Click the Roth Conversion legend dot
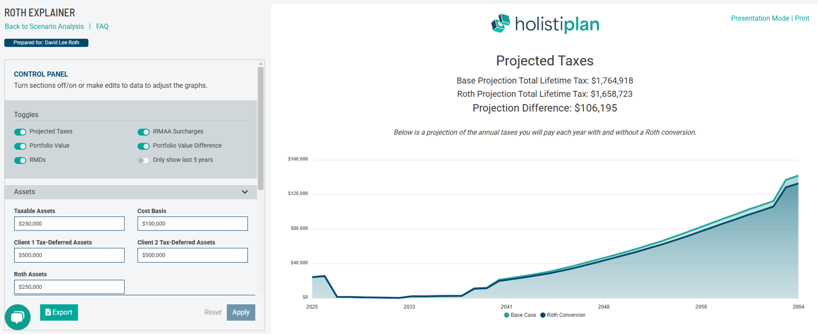This screenshot has width=818, height=334. [543, 315]
